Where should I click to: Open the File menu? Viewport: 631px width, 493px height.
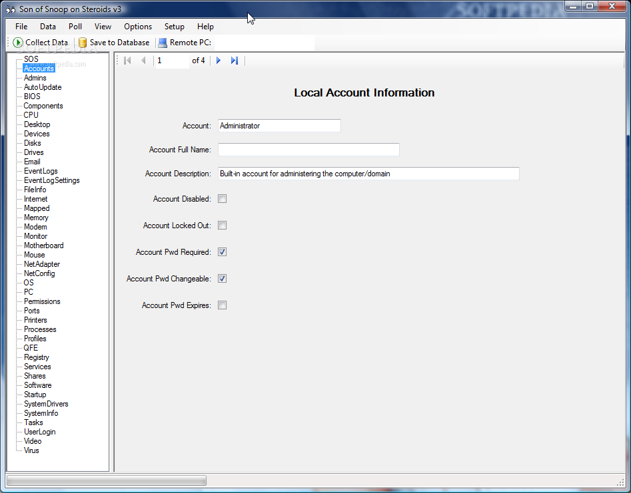tap(21, 27)
